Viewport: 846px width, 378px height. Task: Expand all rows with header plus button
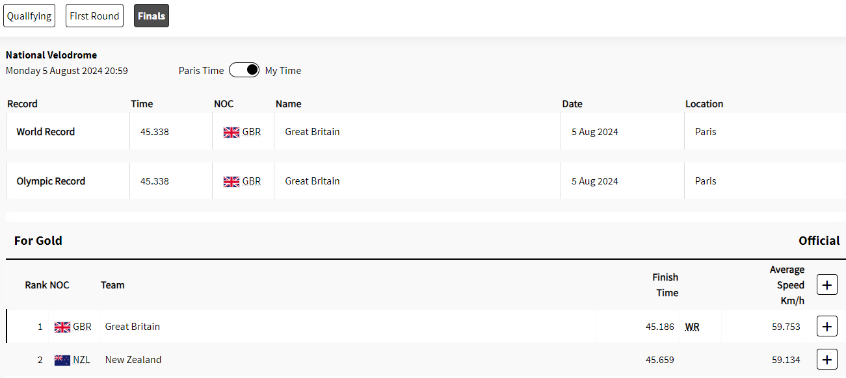(x=827, y=284)
